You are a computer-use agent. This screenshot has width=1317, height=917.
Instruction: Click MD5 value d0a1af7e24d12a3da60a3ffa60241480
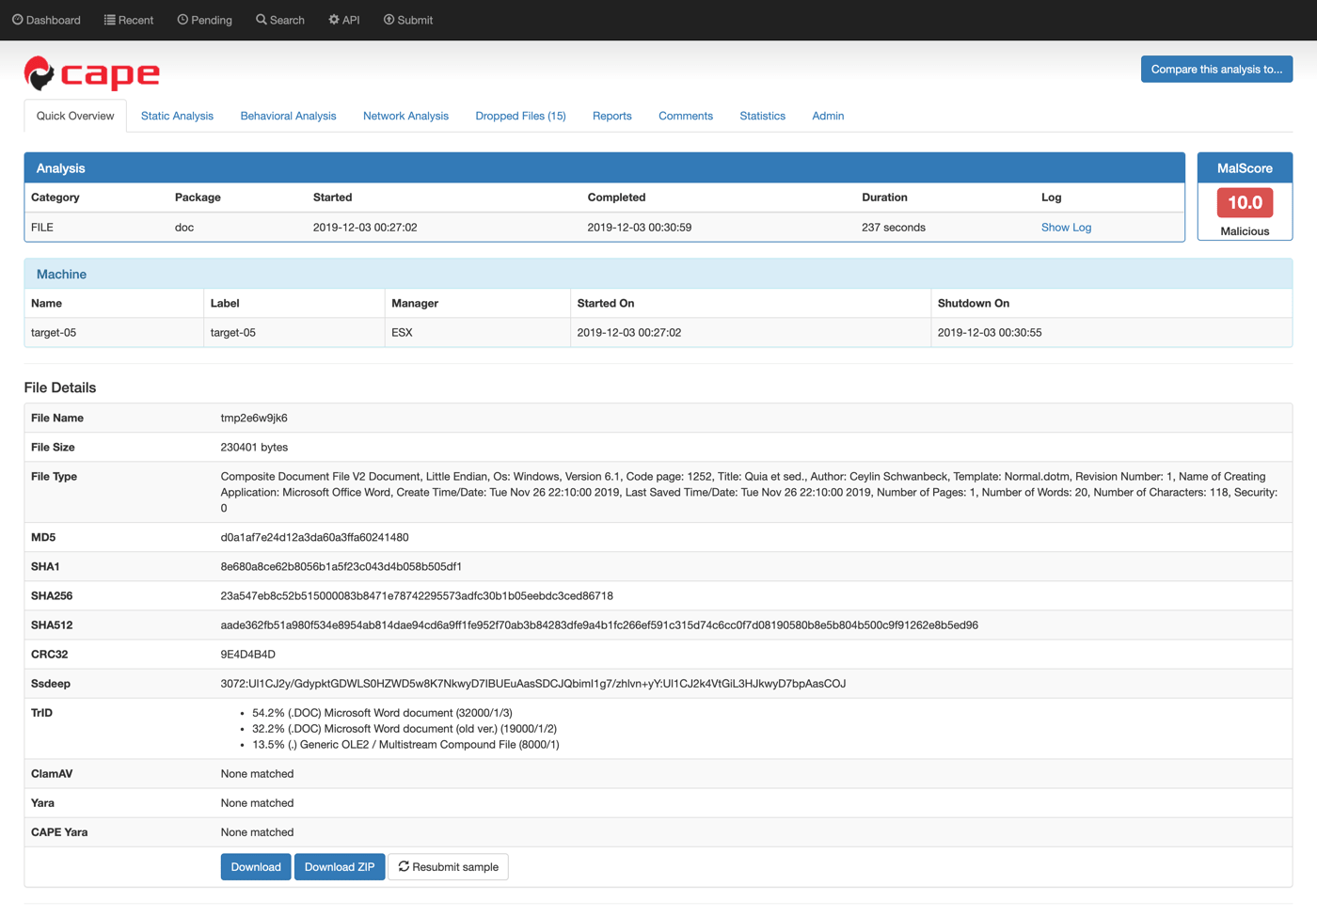point(314,537)
